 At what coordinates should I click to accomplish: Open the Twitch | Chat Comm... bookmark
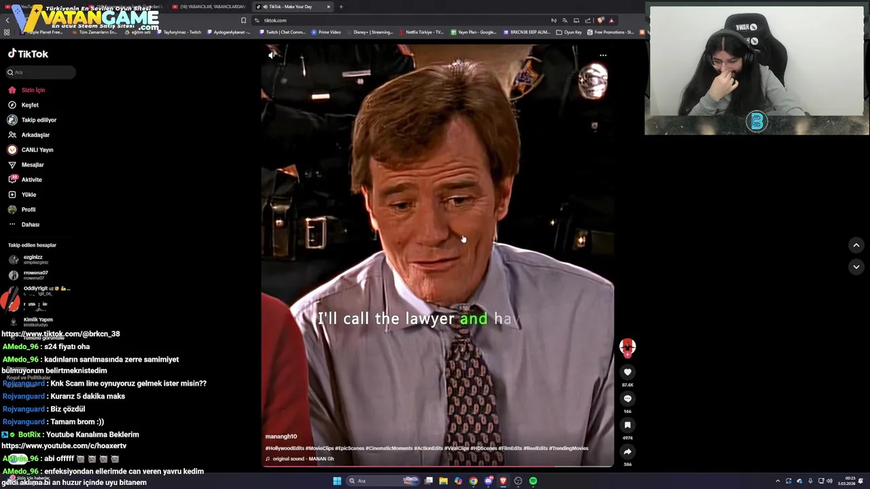(283, 32)
